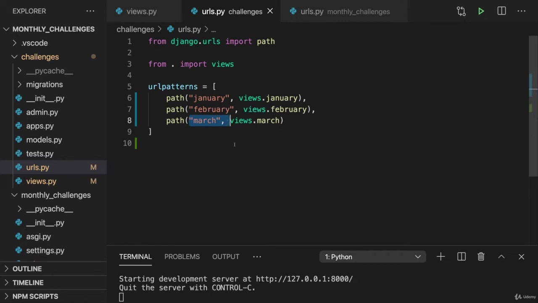Screen dimensions: 538x303
Task: Click compare changes icon in editor toolbar
Action: (461, 11)
